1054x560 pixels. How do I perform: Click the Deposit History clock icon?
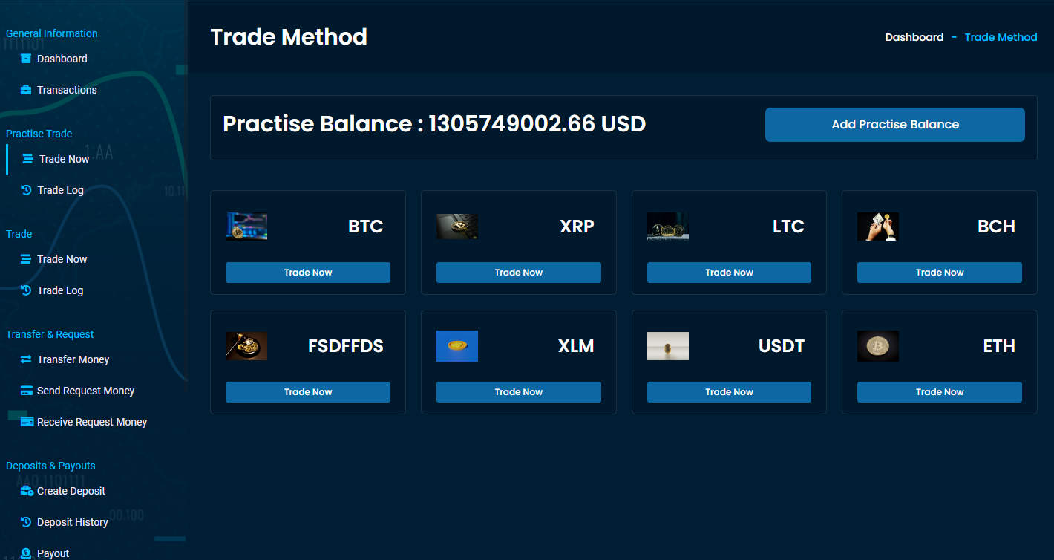pyautogui.click(x=26, y=522)
